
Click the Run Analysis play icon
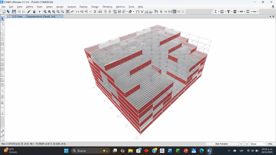click(x=40, y=12)
